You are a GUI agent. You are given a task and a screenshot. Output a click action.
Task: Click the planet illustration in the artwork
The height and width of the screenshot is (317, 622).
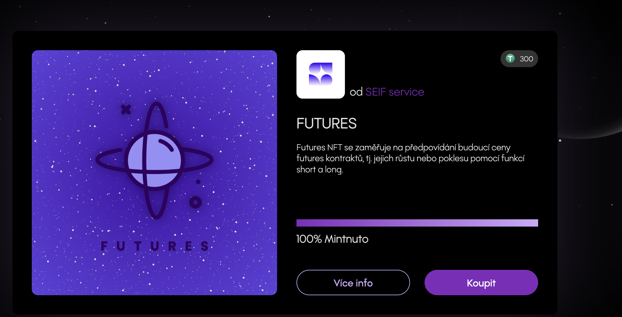(x=154, y=160)
